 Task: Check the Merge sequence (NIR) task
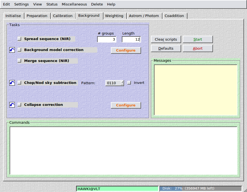click(x=19, y=61)
